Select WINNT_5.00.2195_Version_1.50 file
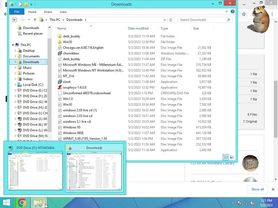Screen dimensions: 278x208 coord(85,138)
